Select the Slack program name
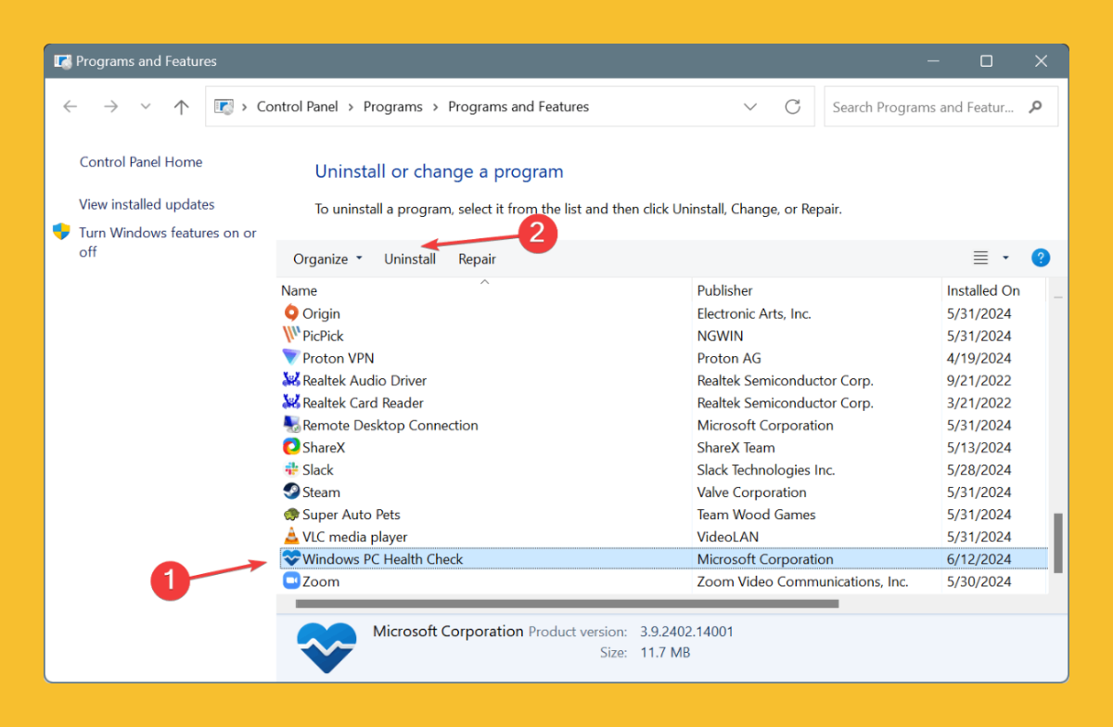Viewport: 1113px width, 727px height. click(318, 469)
